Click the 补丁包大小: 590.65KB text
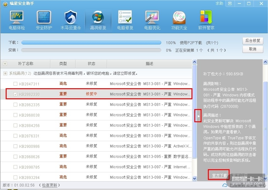Screen dimensions: 268x190 pyautogui.click(x=223, y=74)
